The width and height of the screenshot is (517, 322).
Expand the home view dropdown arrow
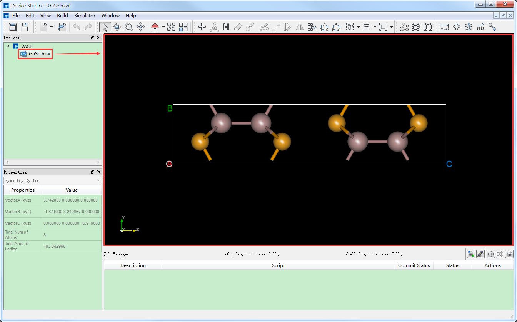pos(163,27)
